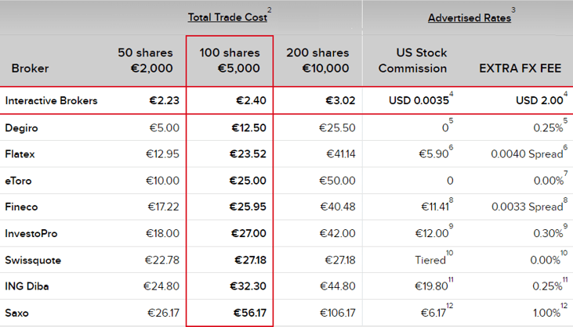This screenshot has width=573, height=327.
Task: Select the 200 shares €10,000 column header
Action: [x=317, y=60]
